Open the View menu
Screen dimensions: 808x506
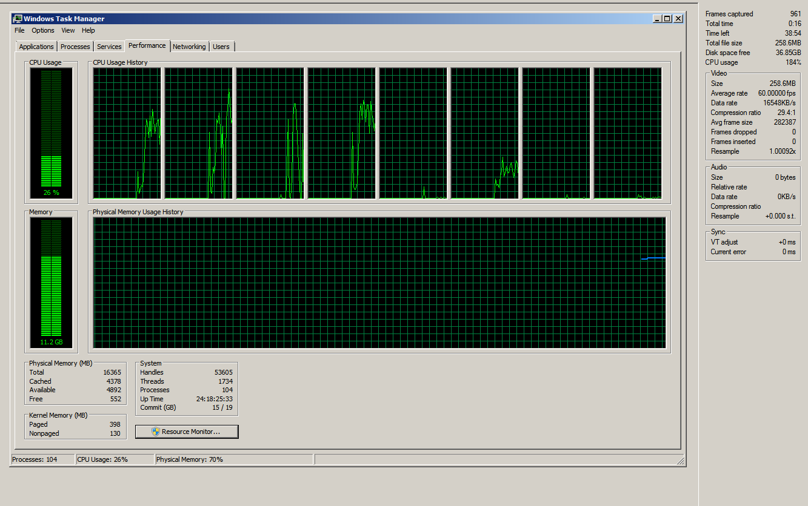pyautogui.click(x=68, y=30)
